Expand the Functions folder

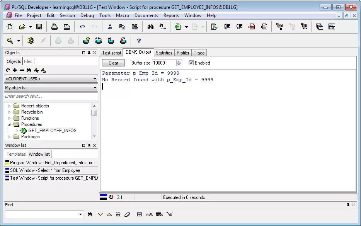pyautogui.click(x=9, y=119)
